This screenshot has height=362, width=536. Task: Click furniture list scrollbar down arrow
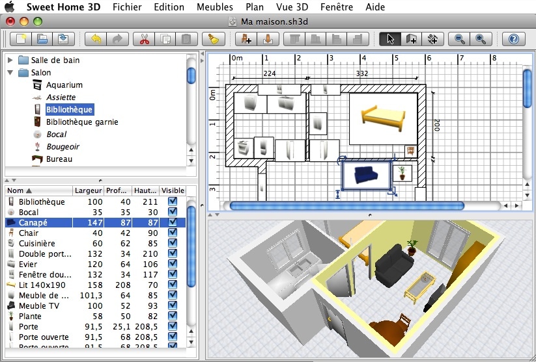point(191,342)
